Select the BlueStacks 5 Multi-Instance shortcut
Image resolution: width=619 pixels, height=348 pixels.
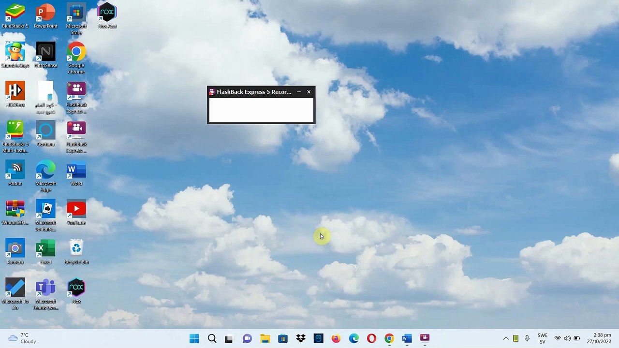click(15, 137)
